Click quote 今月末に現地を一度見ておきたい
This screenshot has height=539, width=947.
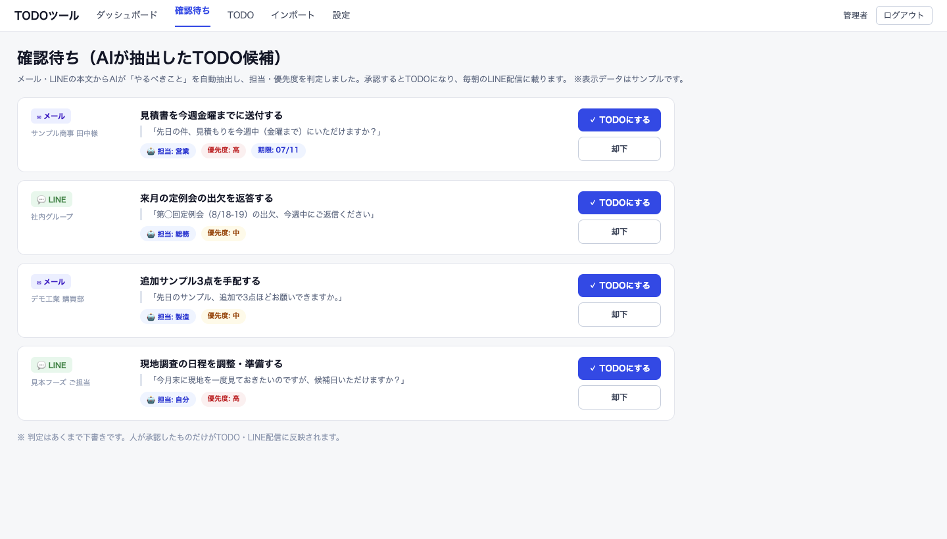278,380
